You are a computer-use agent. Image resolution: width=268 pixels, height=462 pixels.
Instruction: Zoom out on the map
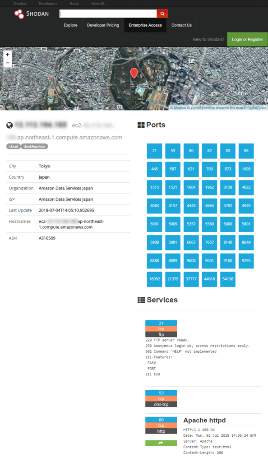click(x=7, y=63)
